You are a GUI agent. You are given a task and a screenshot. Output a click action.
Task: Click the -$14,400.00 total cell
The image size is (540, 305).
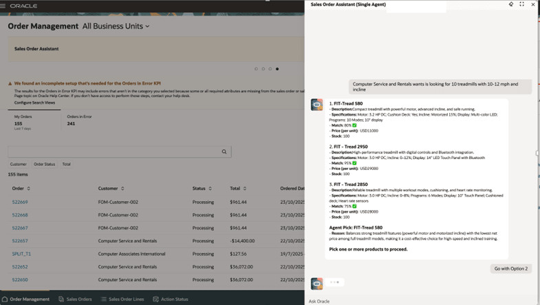tap(242, 241)
